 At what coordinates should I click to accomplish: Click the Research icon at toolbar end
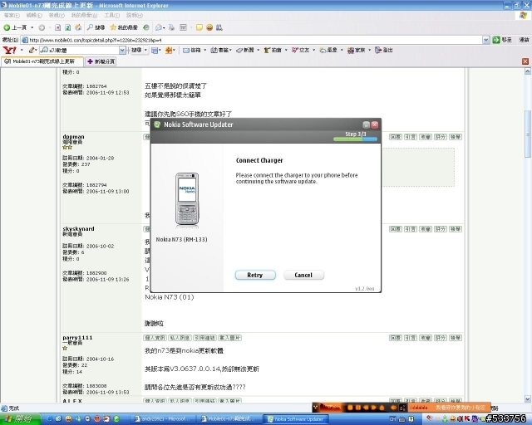[219, 27]
